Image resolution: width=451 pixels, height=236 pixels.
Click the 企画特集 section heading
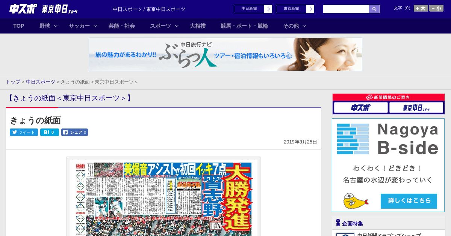pos(353,224)
